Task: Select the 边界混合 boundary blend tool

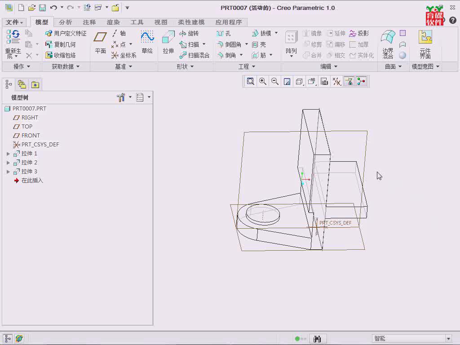Action: click(388, 44)
